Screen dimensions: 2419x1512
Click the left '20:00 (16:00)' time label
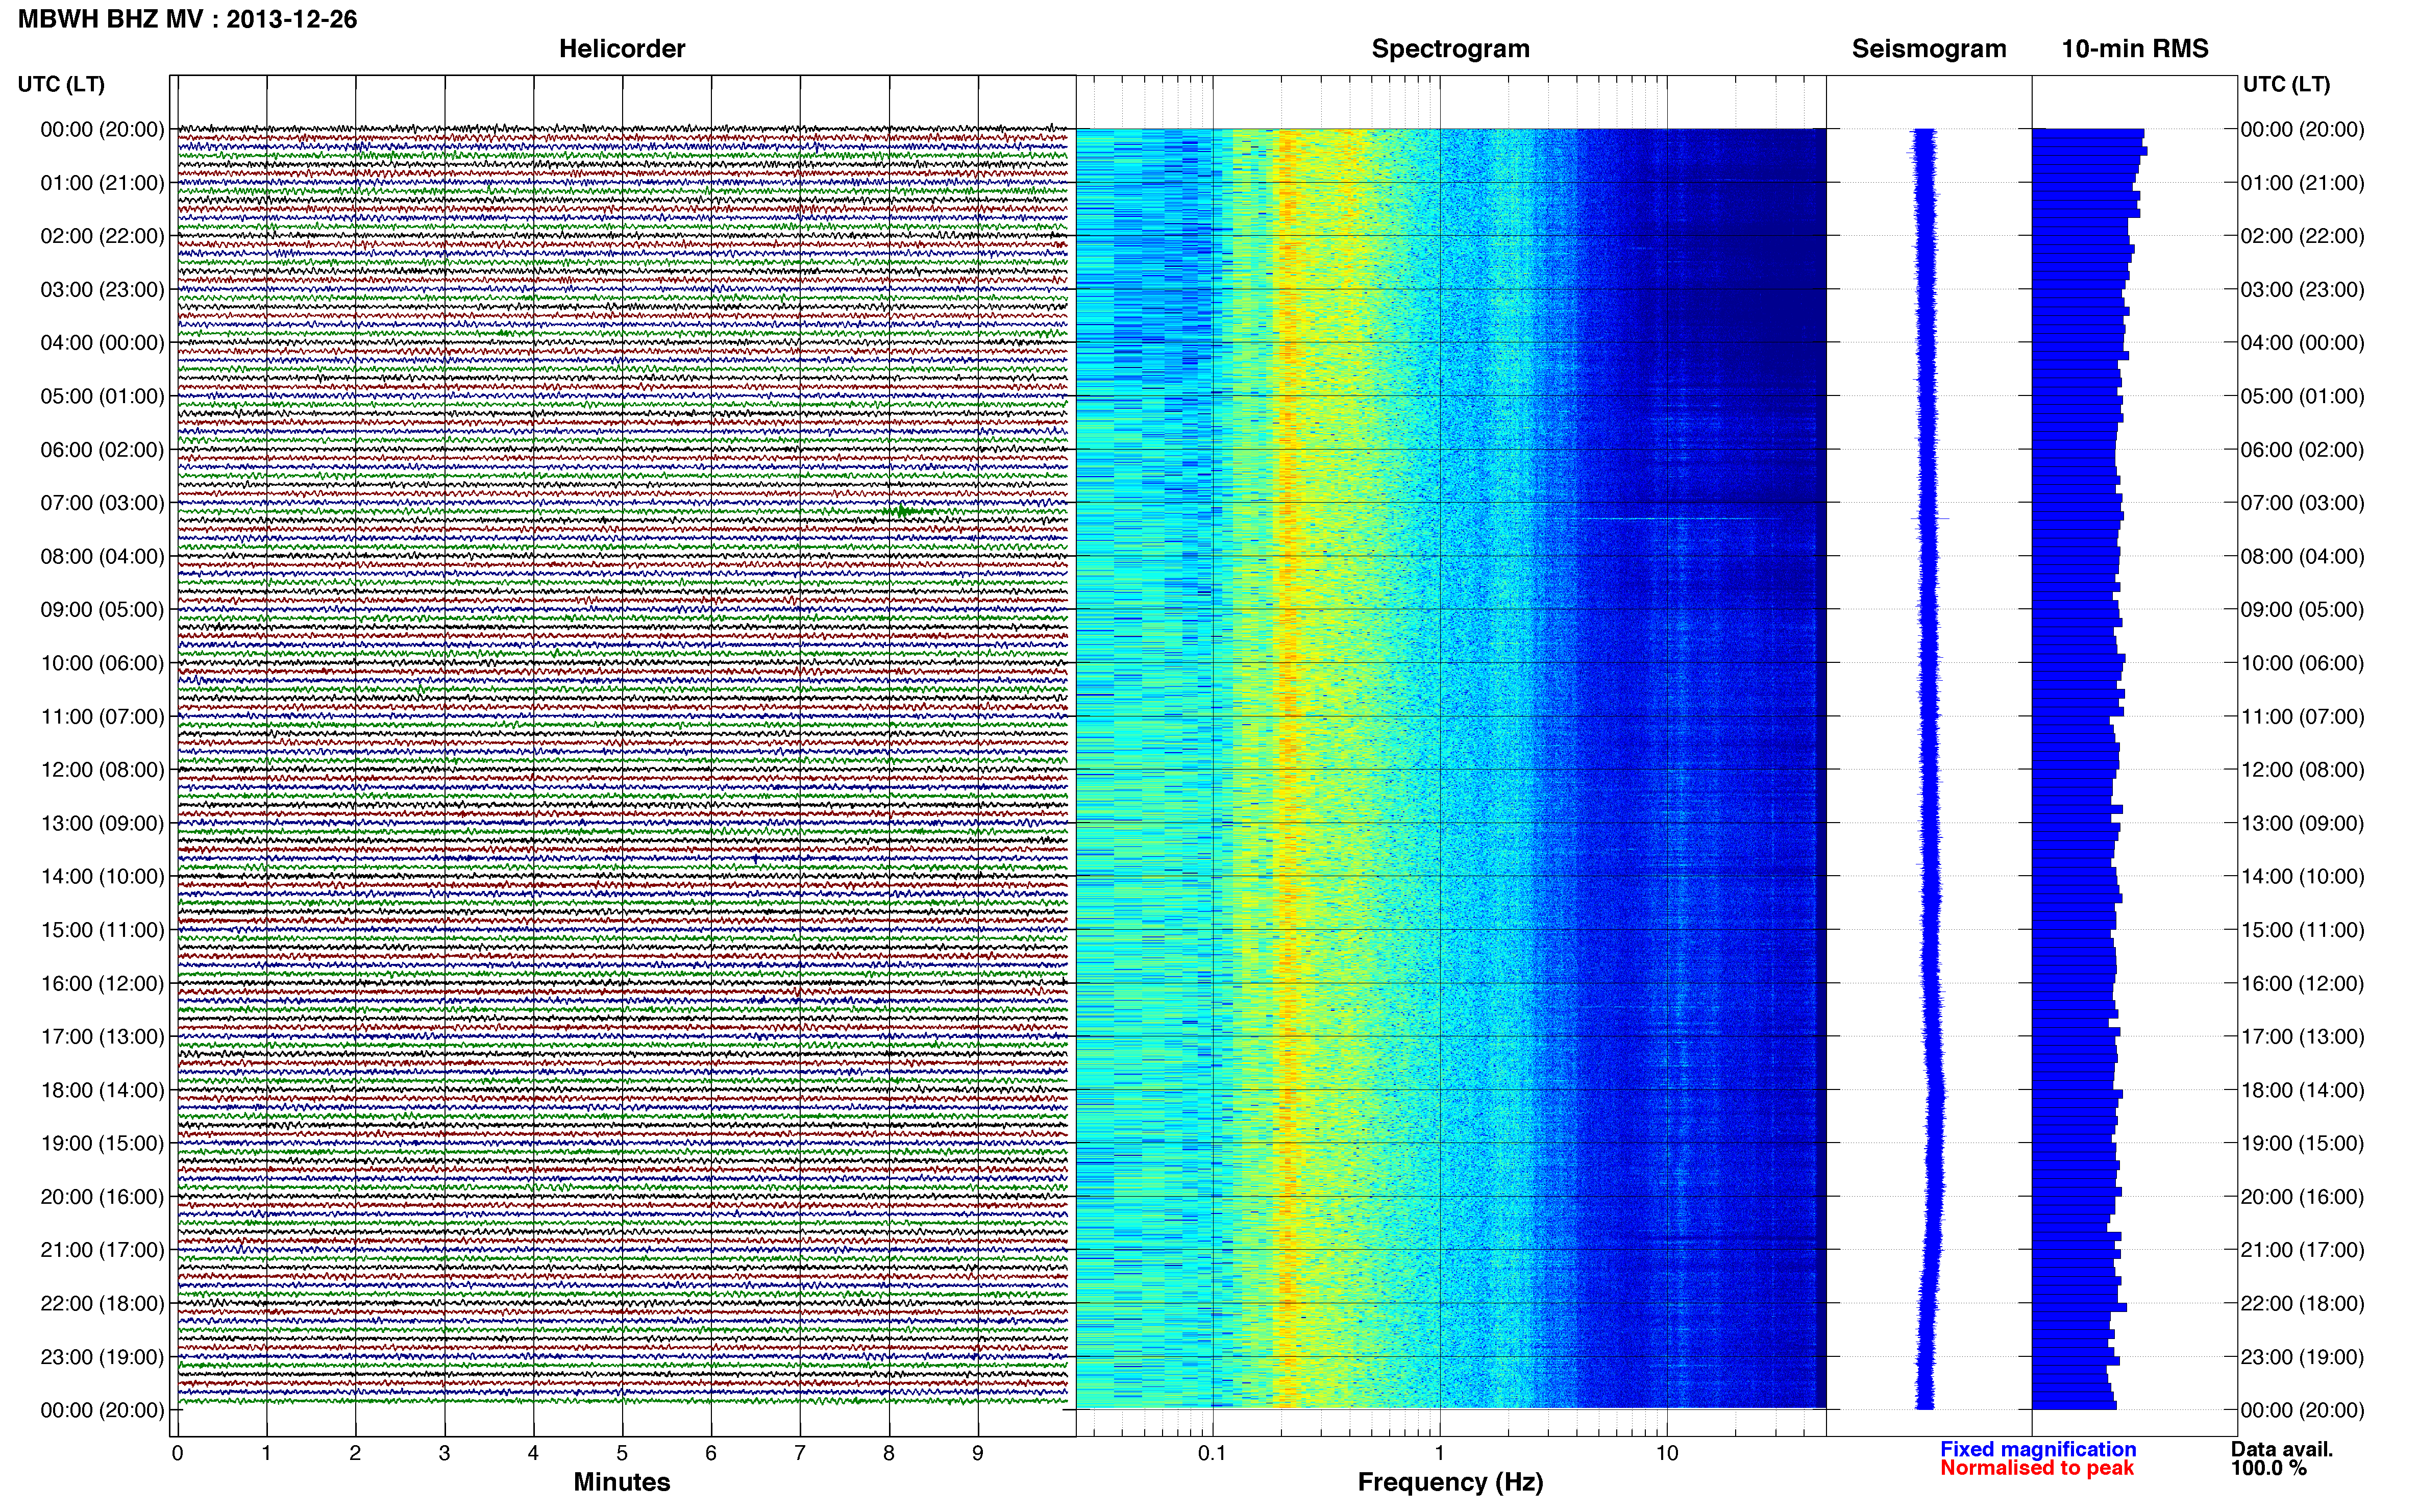(x=102, y=1197)
